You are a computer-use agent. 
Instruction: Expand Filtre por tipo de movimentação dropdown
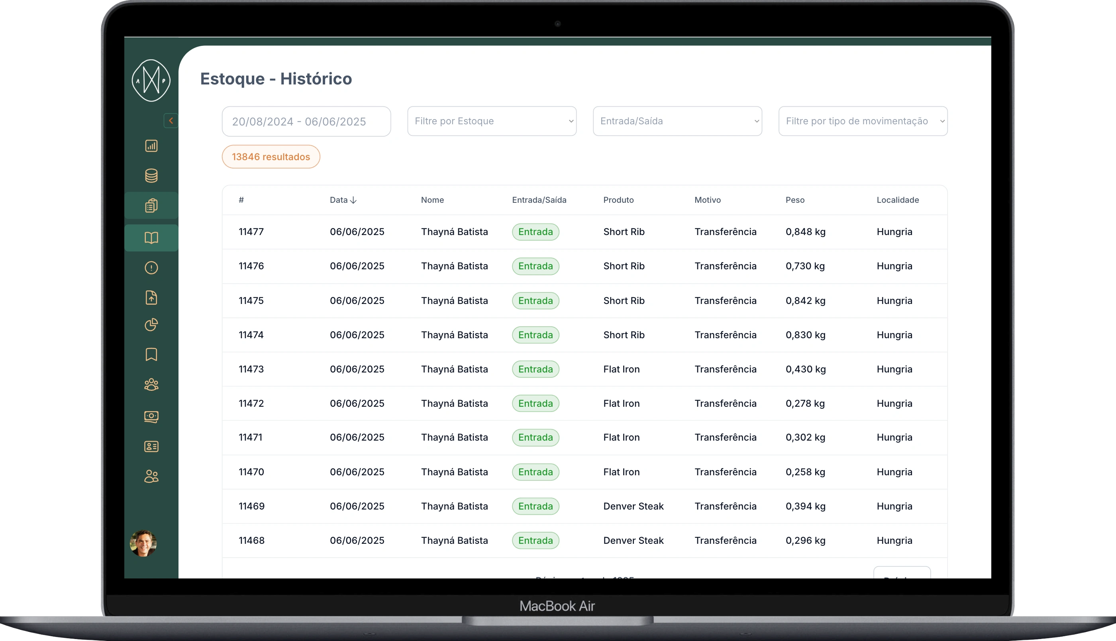[863, 121]
